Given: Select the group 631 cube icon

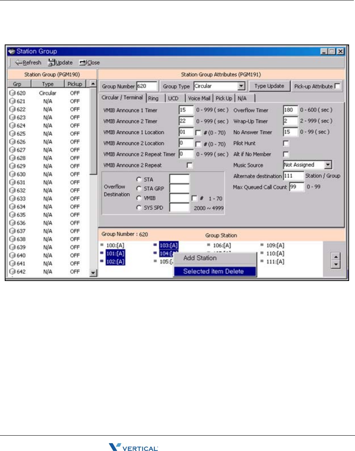Looking at the screenshot, I should 12,182.
